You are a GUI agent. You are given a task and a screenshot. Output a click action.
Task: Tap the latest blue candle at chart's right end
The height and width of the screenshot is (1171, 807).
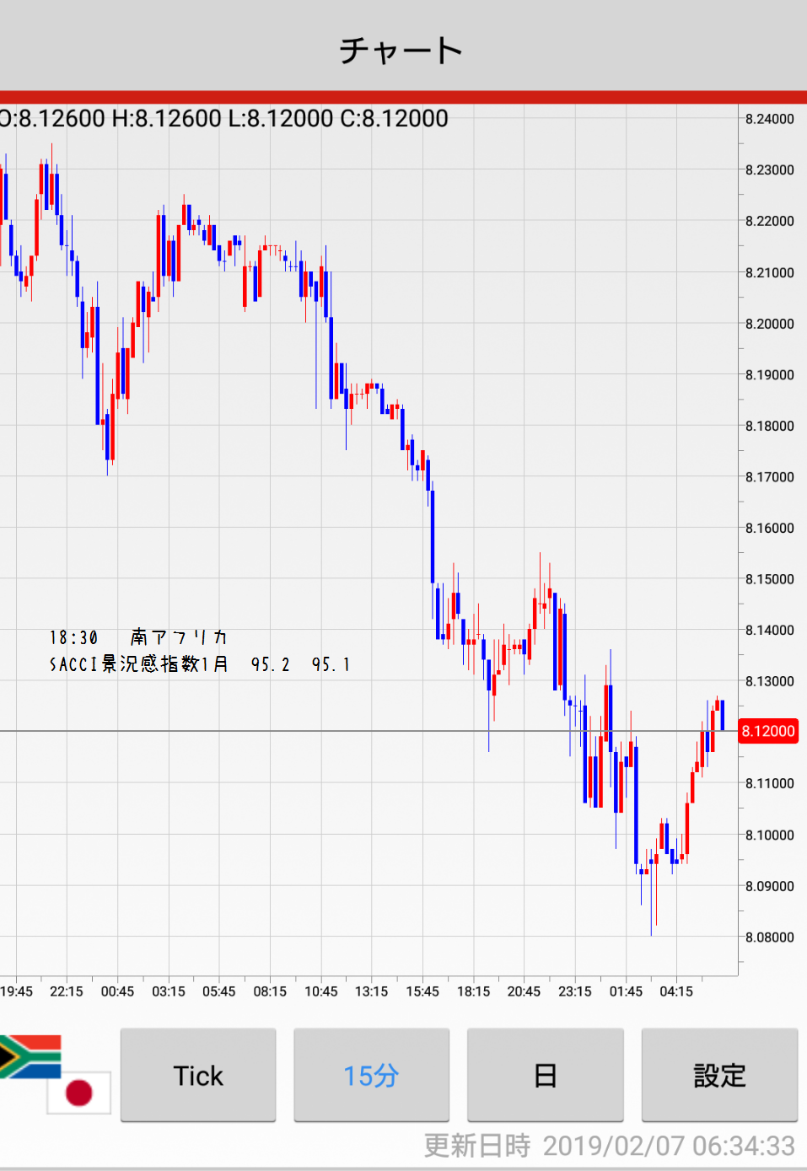tap(723, 715)
